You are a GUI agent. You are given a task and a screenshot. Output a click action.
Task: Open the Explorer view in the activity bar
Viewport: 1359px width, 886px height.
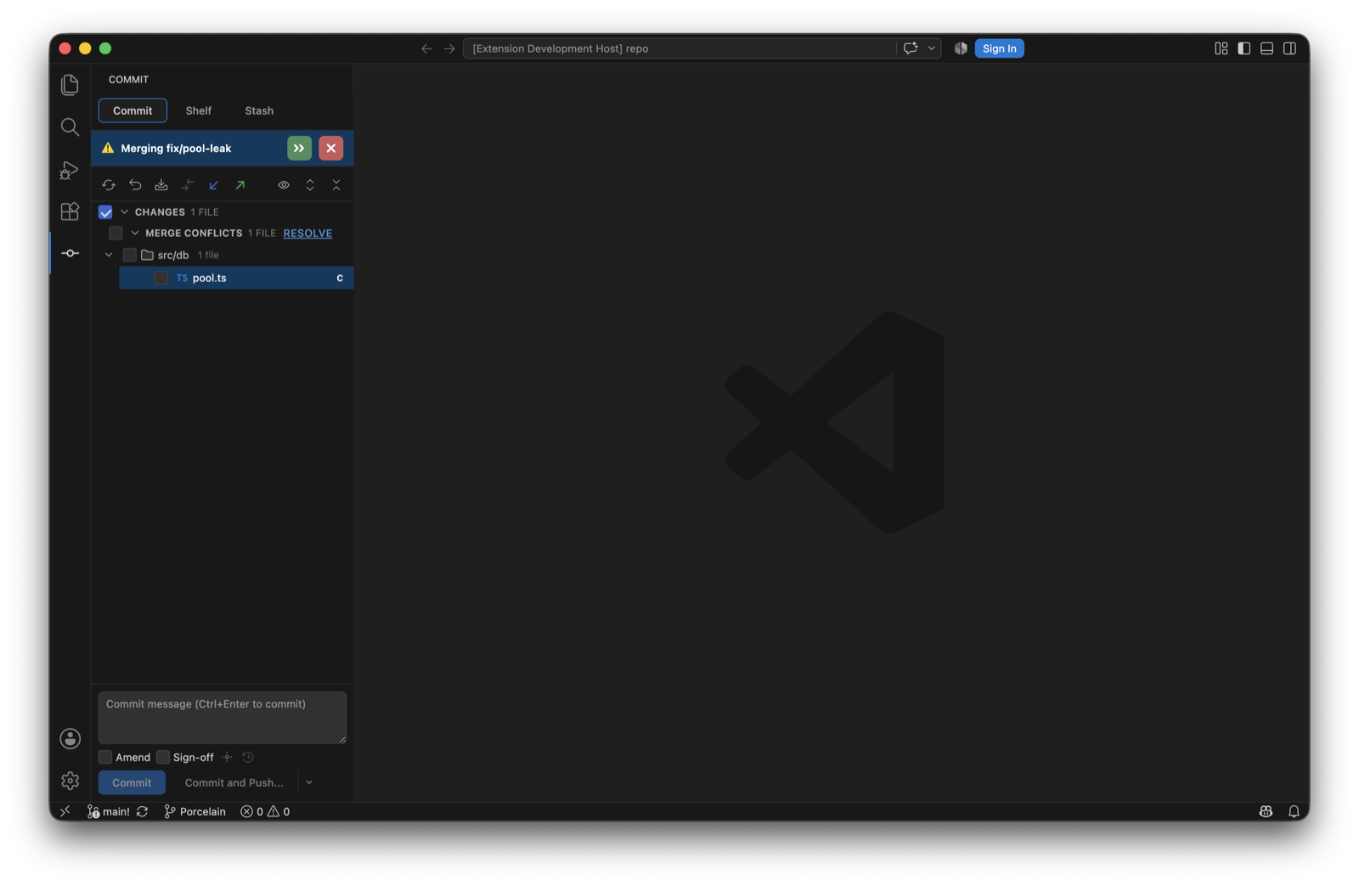click(70, 85)
